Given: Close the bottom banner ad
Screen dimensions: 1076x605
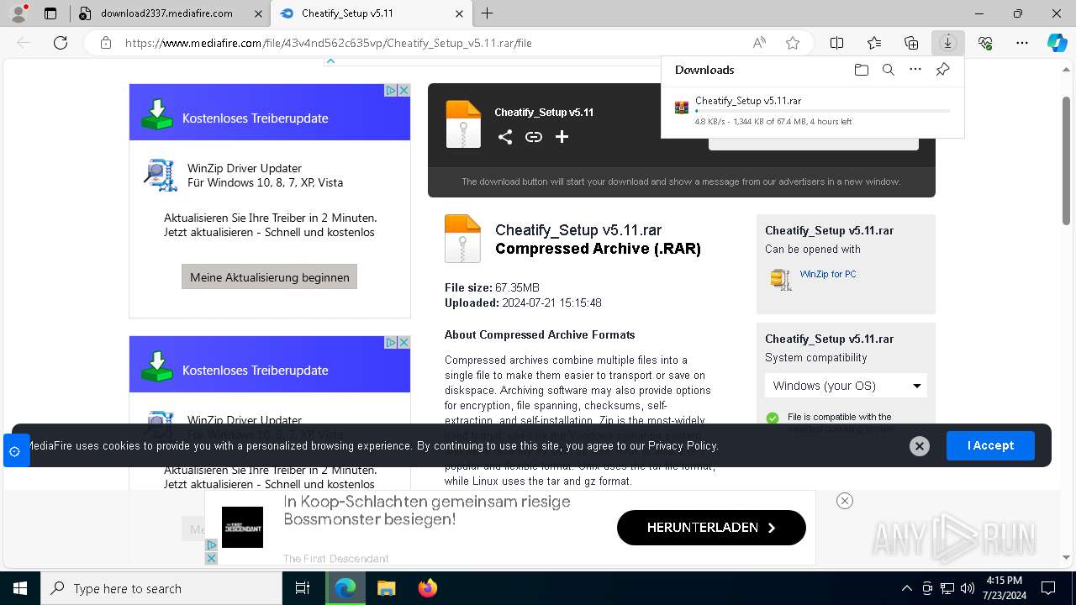Looking at the screenshot, I should (845, 501).
